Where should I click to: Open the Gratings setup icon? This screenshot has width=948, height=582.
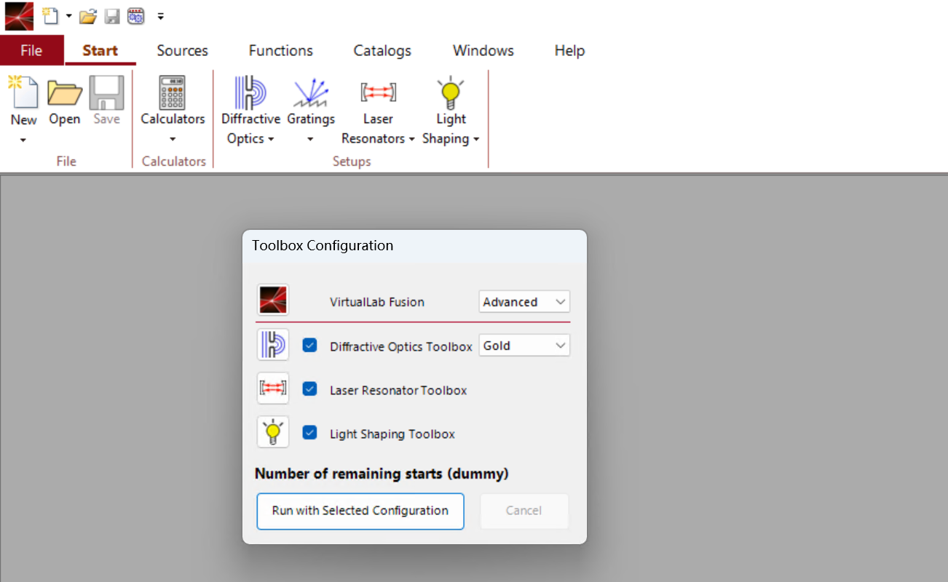click(311, 93)
